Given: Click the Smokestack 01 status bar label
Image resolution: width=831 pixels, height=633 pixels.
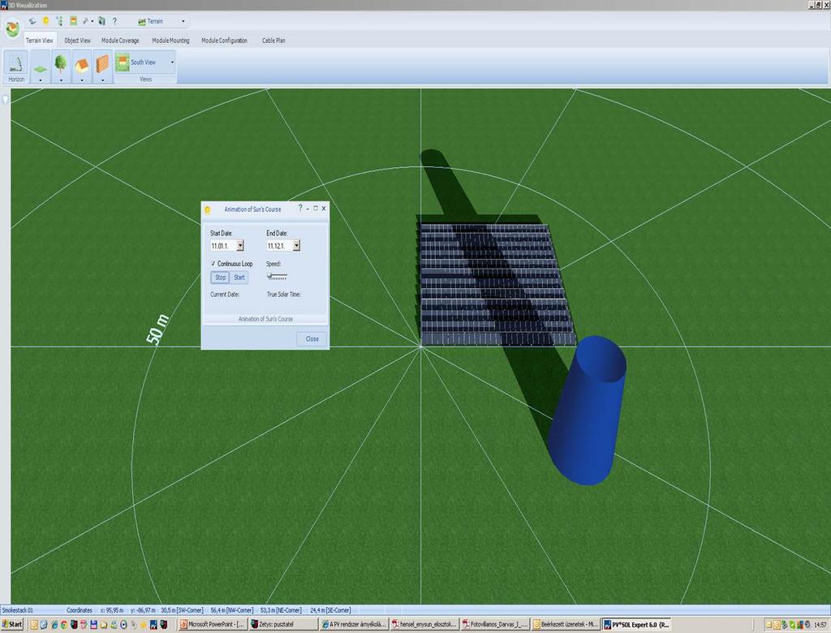Looking at the screenshot, I should click(18, 610).
